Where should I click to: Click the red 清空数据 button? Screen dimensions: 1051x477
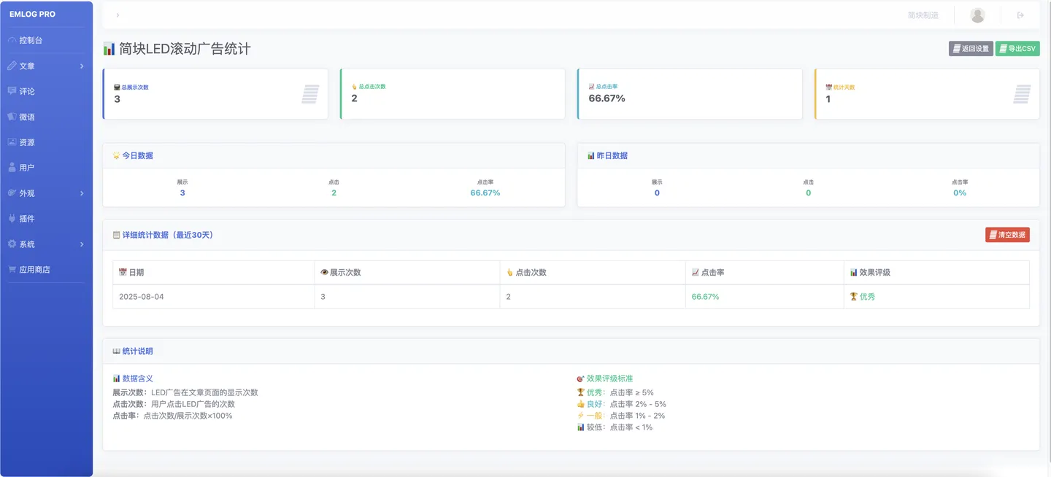point(1007,235)
